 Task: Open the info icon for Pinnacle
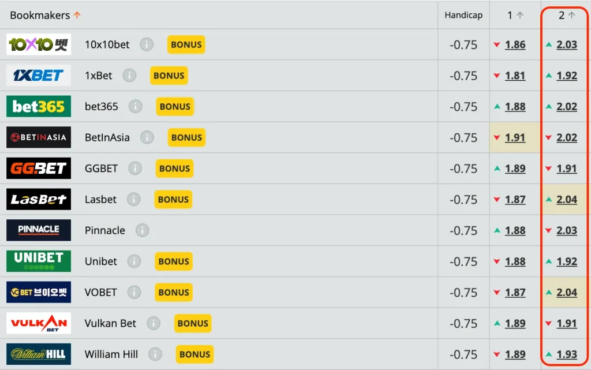coord(142,230)
